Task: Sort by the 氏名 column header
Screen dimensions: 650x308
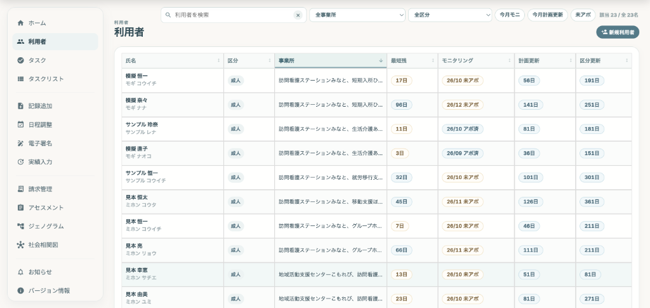Action: click(173, 60)
